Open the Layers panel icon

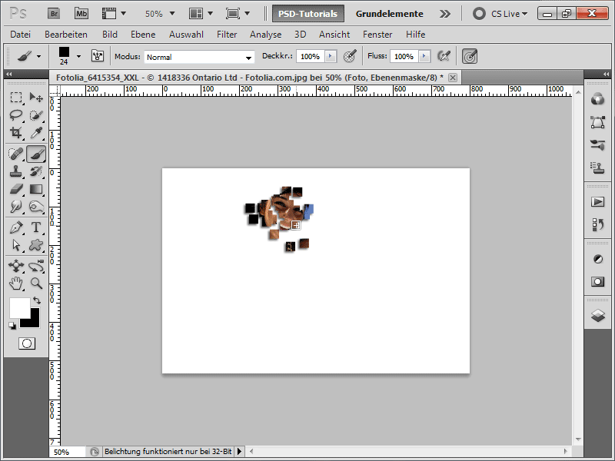click(x=598, y=315)
